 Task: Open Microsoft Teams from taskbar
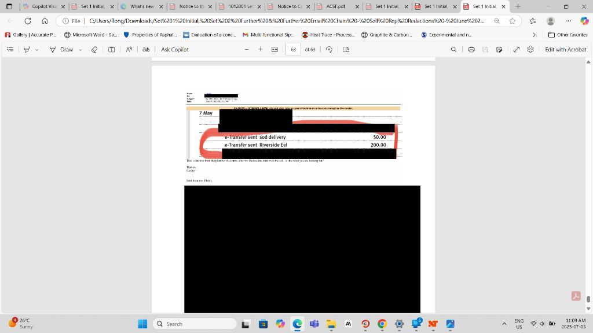pyautogui.click(x=314, y=324)
